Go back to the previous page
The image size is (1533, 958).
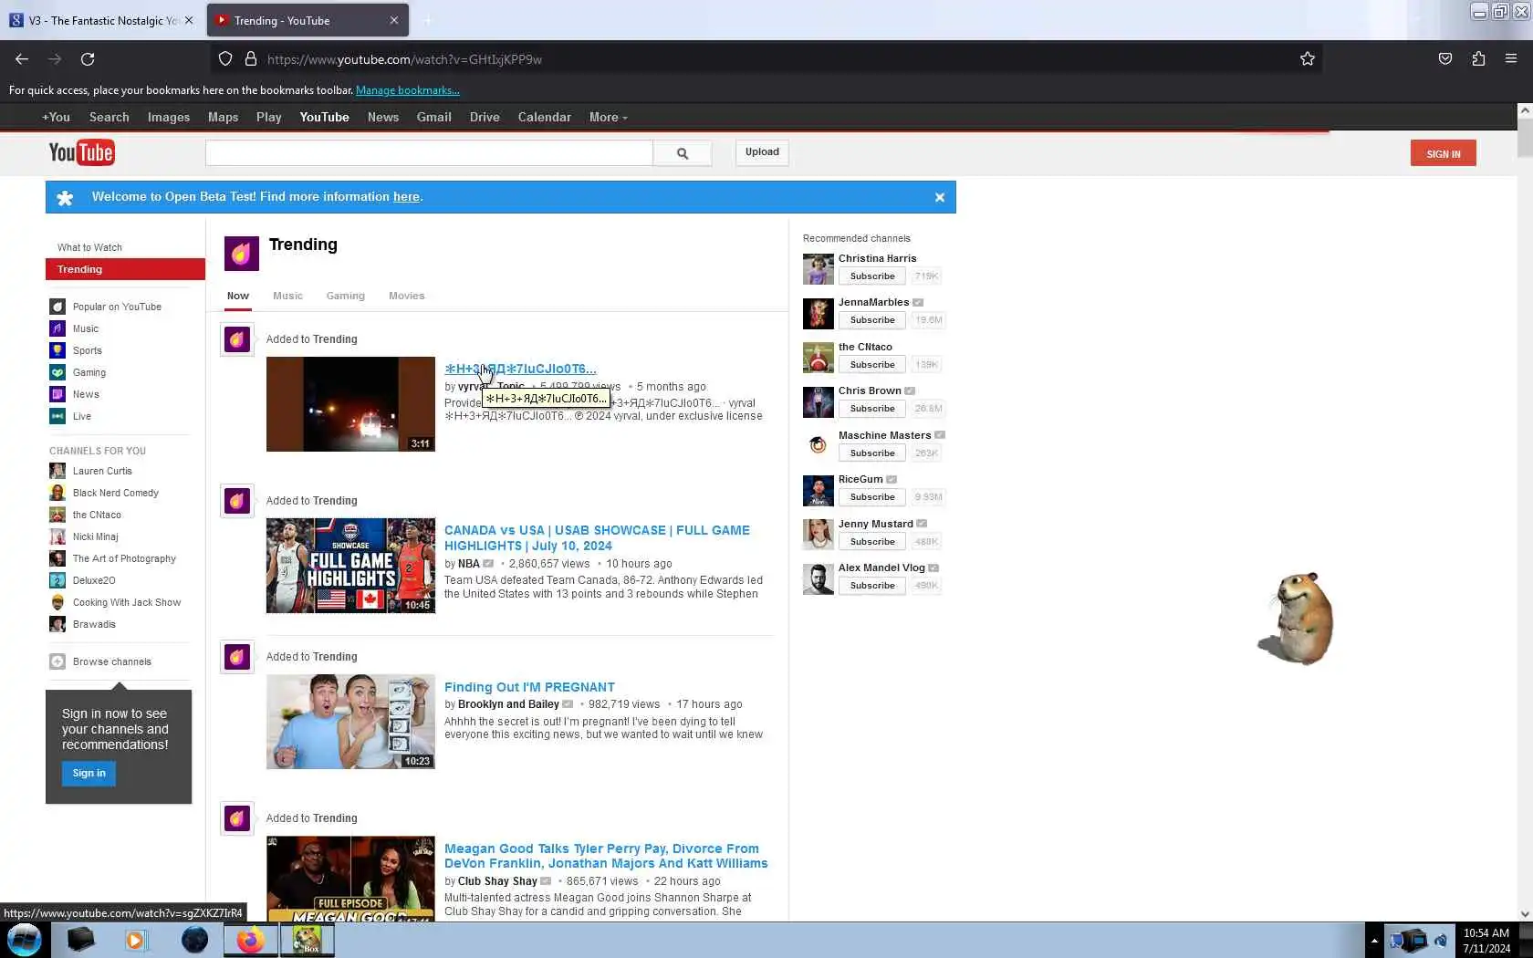pyautogui.click(x=22, y=59)
